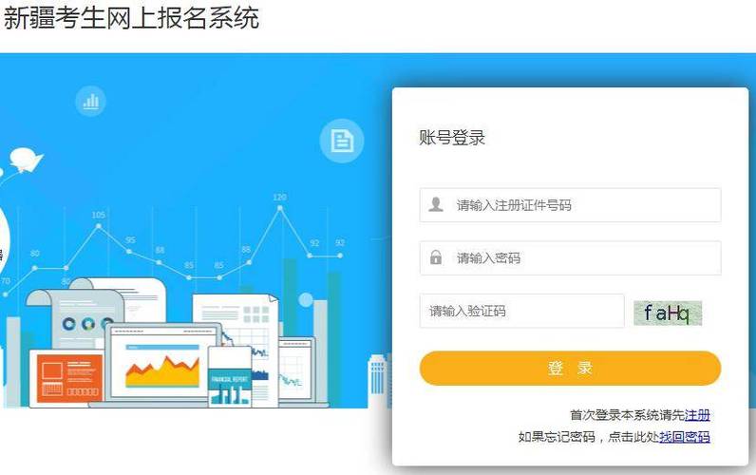756x475 pixels.
Task: Refresh the faHq captcha image
Action: click(x=668, y=313)
